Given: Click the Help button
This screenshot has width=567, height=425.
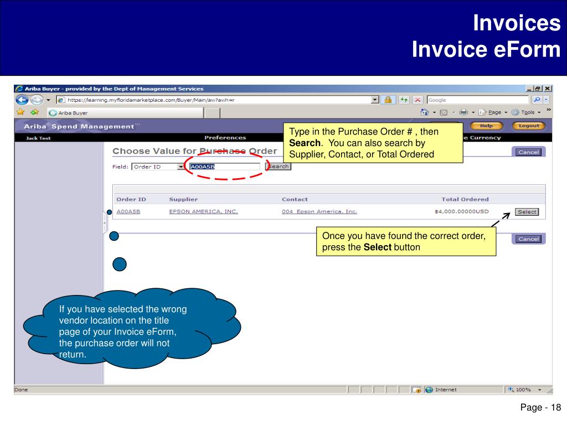Looking at the screenshot, I should click(x=486, y=126).
